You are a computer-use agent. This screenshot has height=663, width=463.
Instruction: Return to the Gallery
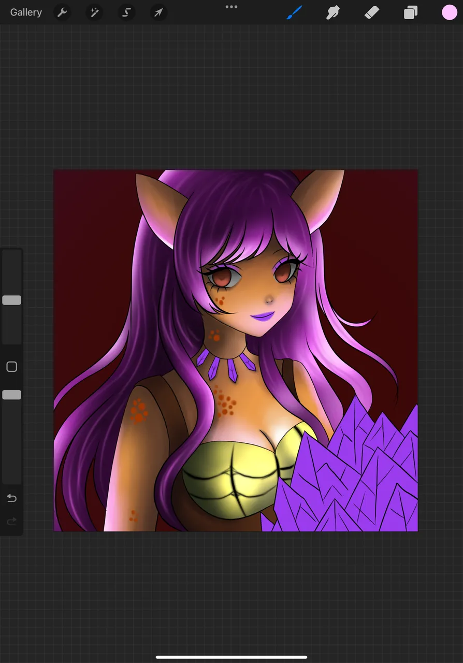pyautogui.click(x=26, y=12)
